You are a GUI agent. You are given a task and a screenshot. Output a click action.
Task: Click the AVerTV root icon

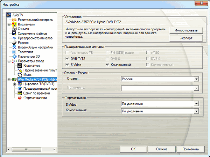[x=9, y=15]
